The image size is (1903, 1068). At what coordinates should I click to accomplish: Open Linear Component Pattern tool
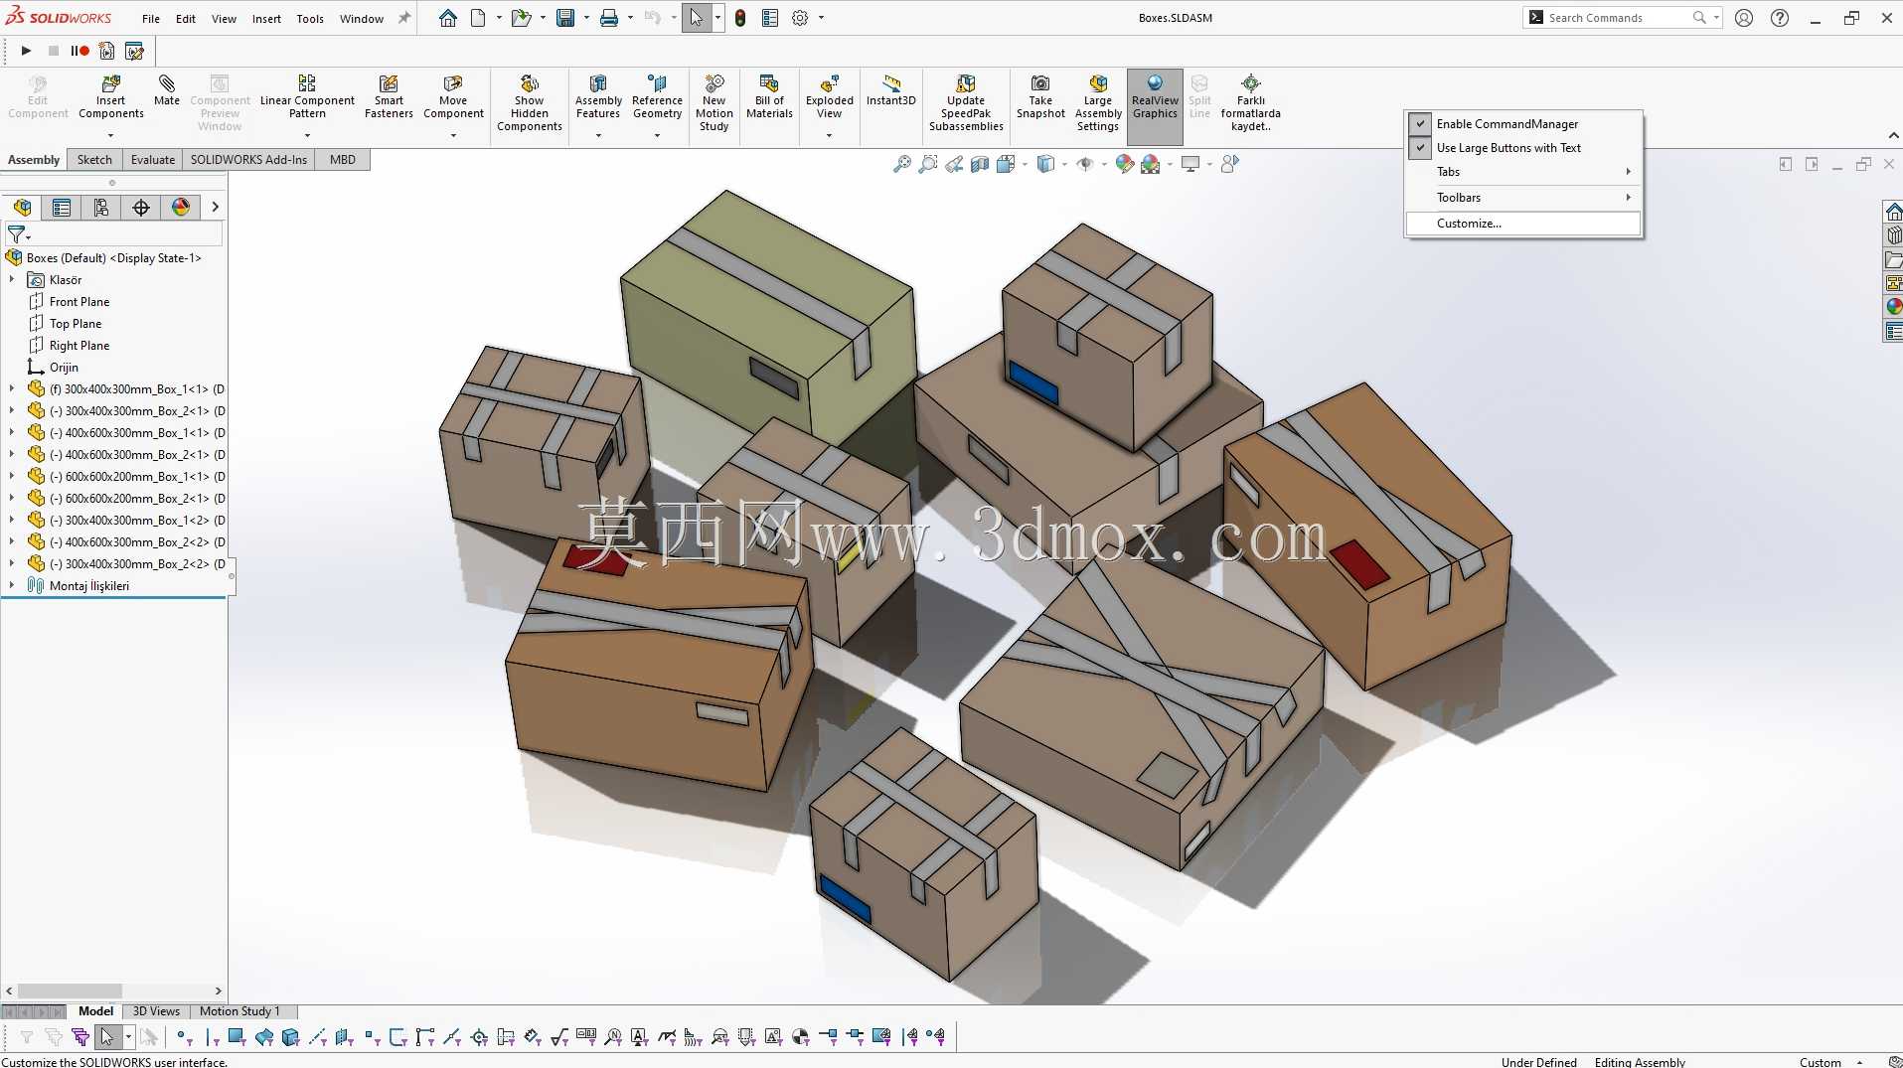coord(307,97)
